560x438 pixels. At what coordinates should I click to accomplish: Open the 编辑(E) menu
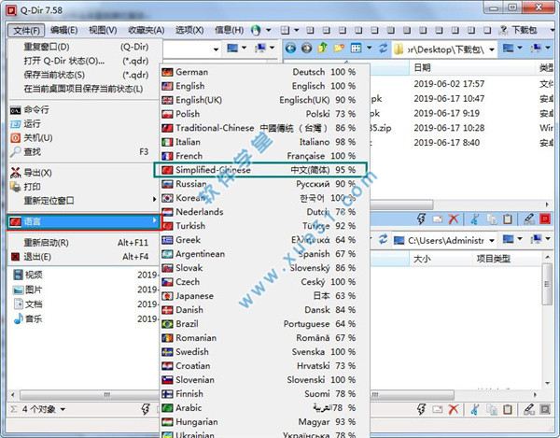(x=63, y=31)
